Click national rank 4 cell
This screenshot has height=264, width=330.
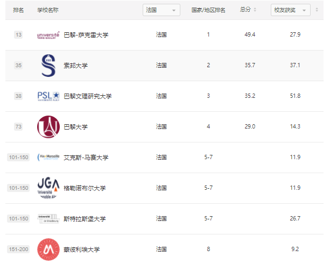coord(208,126)
